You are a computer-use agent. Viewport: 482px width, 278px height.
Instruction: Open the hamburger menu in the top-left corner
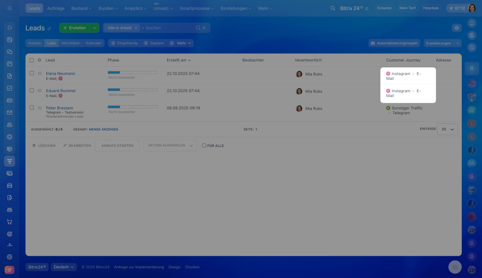[x=9, y=8]
